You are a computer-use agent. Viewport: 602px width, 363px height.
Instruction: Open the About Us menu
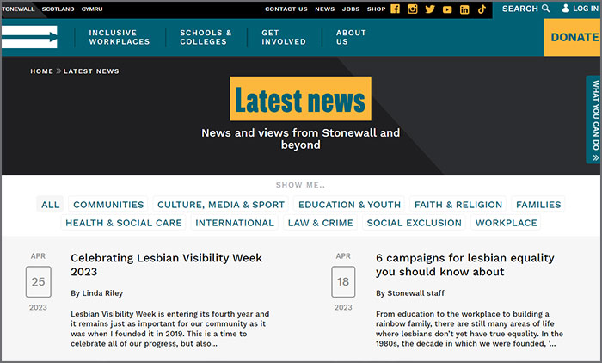(x=351, y=37)
